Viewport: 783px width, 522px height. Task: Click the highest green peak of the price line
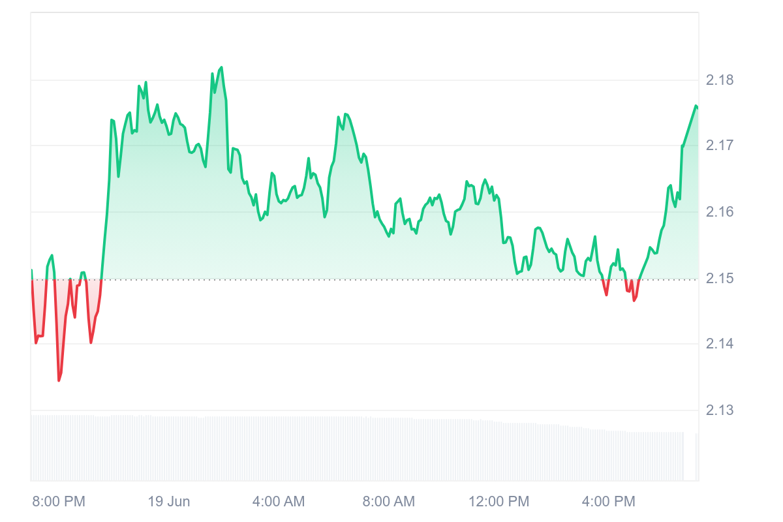point(221,67)
